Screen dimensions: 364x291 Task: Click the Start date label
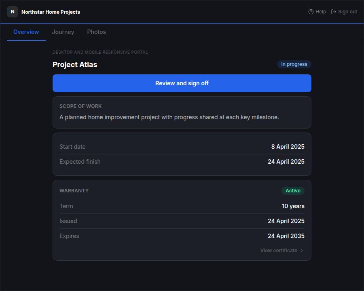click(72, 147)
